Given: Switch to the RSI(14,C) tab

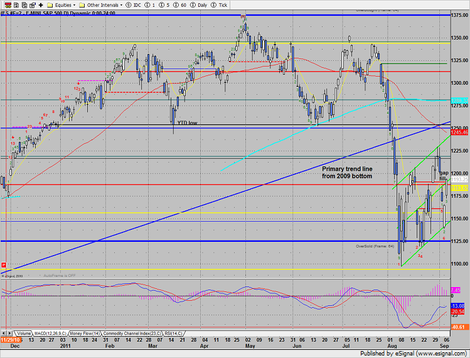Looking at the screenshot, I should click(x=173, y=334).
